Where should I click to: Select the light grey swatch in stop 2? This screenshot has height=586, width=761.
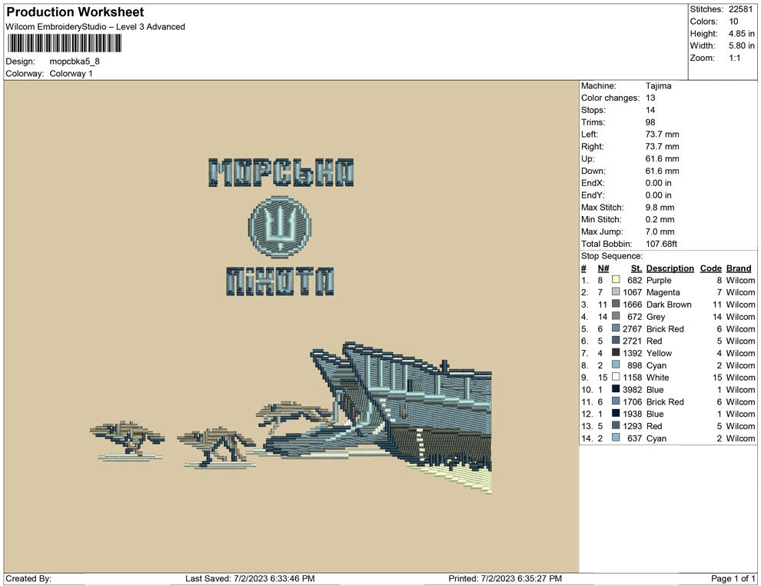tap(616, 291)
